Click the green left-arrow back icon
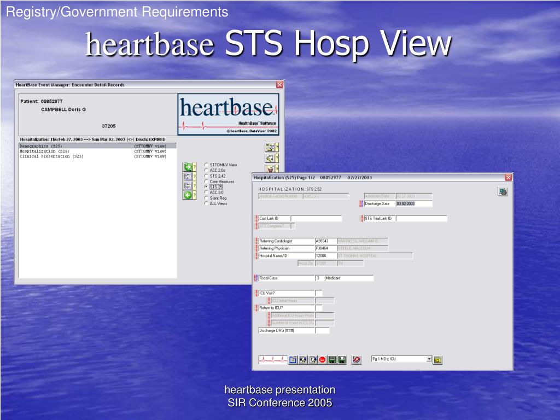Image resolution: width=560 pixels, height=420 pixels. [x=188, y=195]
